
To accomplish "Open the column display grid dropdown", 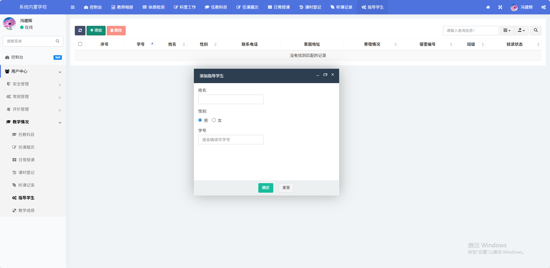I will pos(507,30).
